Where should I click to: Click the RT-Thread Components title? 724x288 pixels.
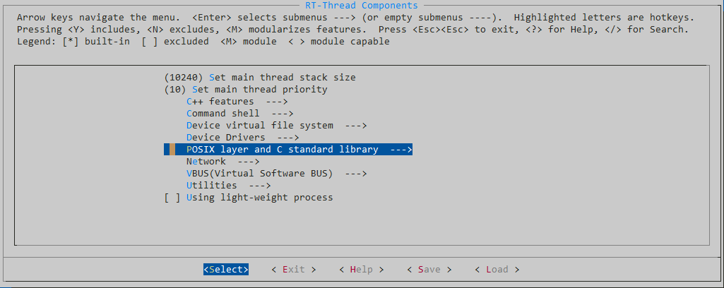pyautogui.click(x=362, y=6)
